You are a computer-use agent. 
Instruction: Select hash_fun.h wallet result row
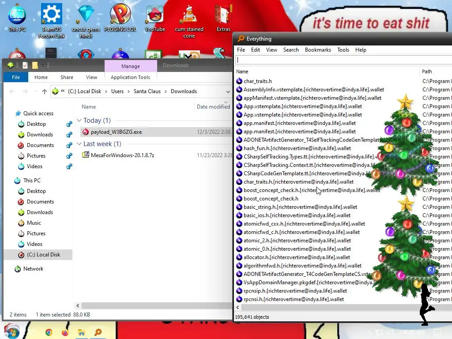tap(297, 148)
